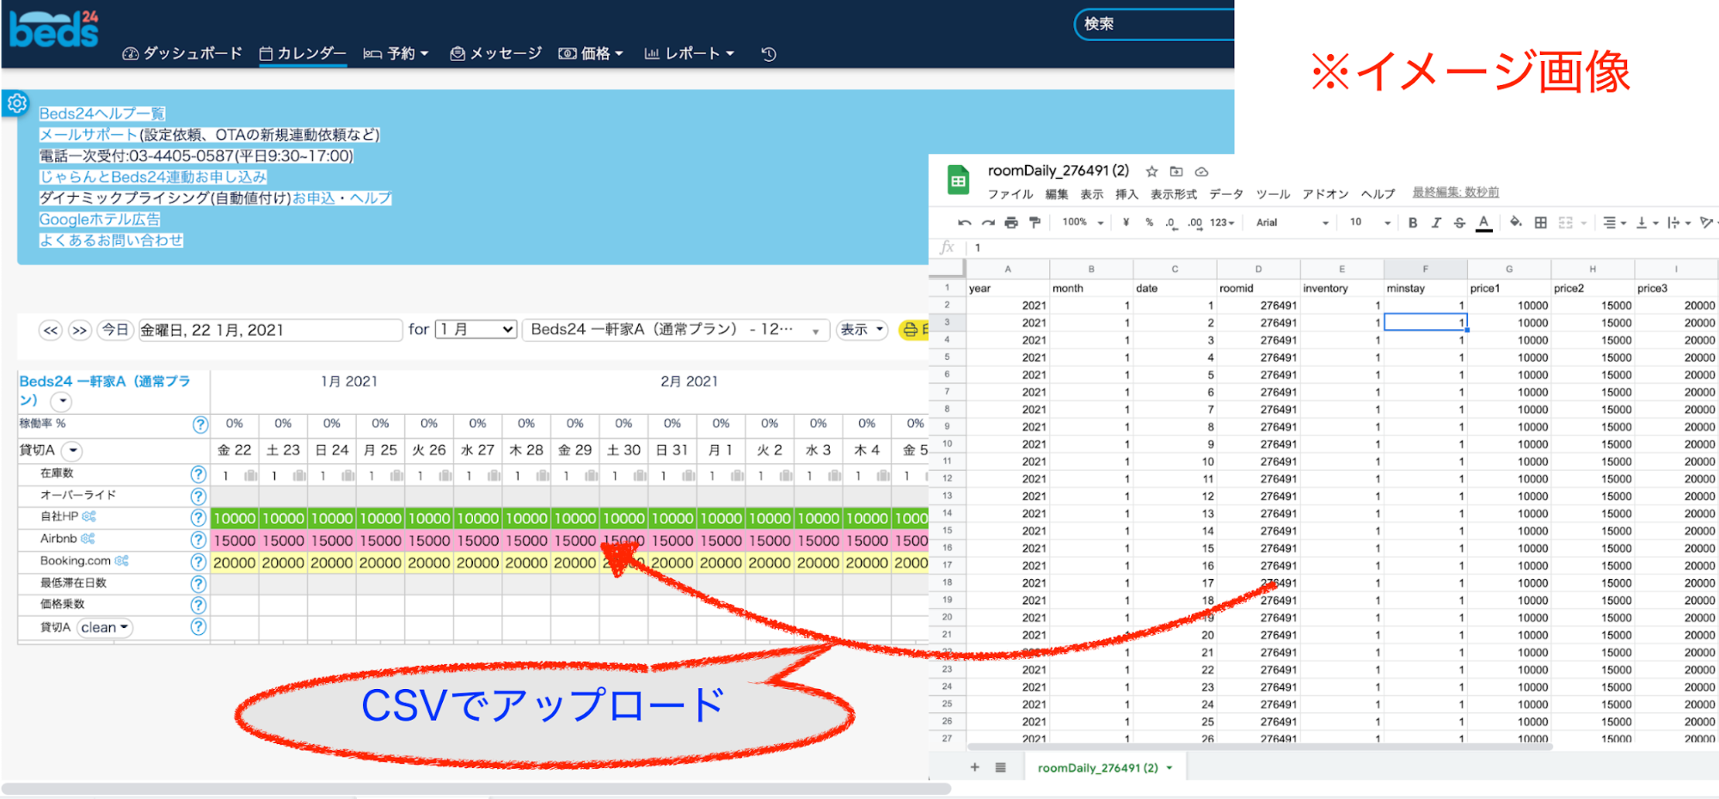The image size is (1719, 799).
Task: Expand the 表示 dropdown button
Action: pyautogui.click(x=862, y=330)
